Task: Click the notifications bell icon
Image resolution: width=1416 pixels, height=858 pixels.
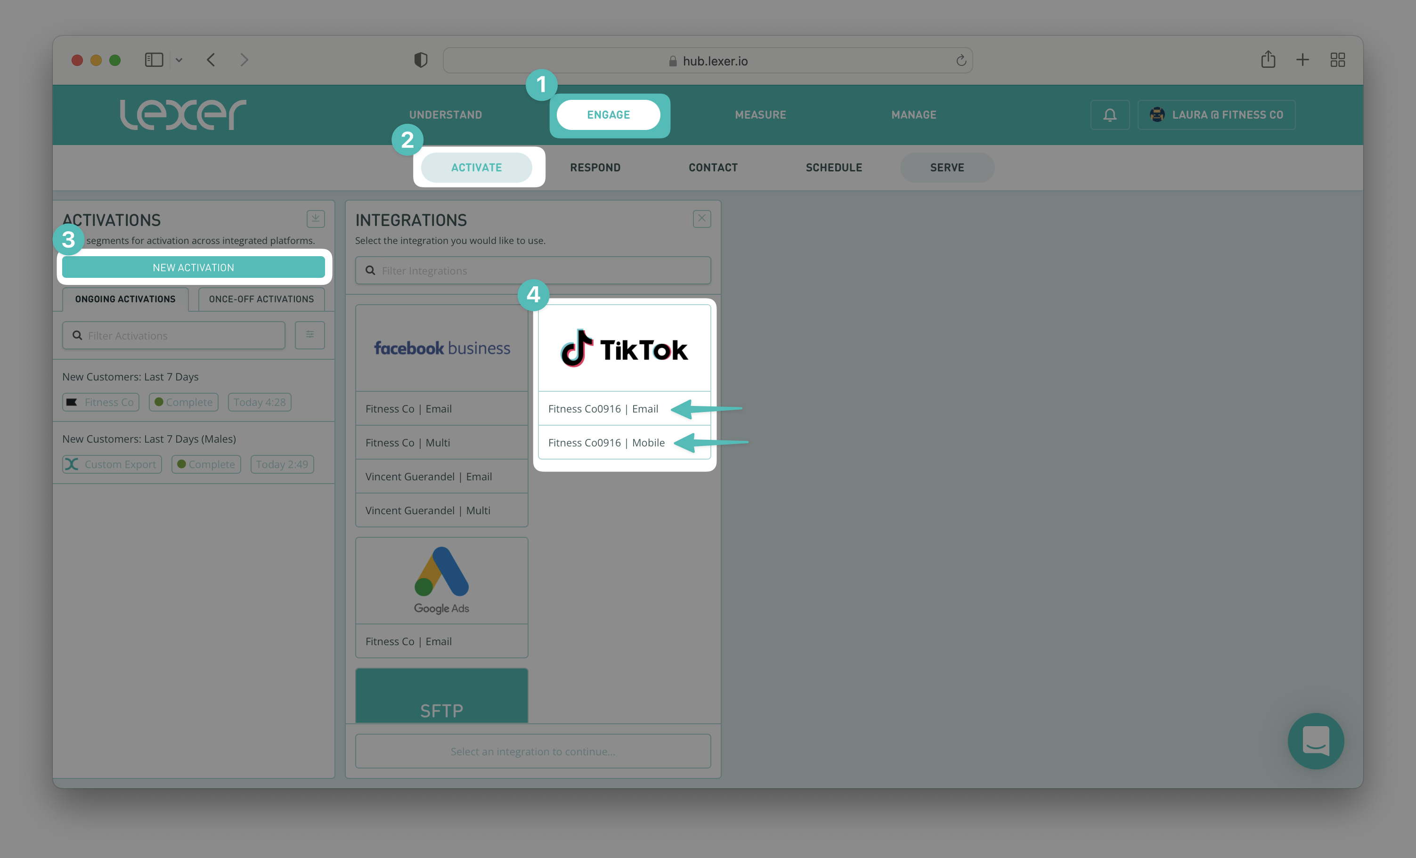Action: point(1109,115)
